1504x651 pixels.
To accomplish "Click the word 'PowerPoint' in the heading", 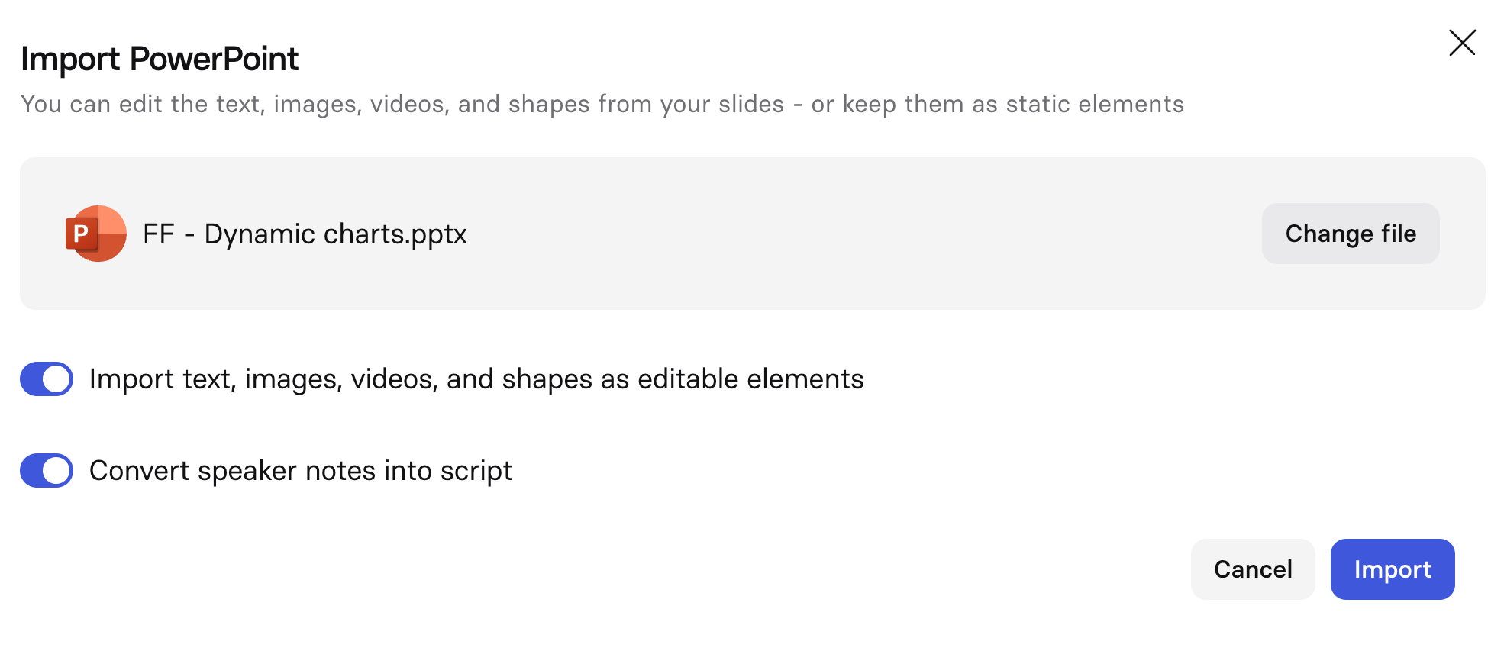I will click(x=214, y=60).
